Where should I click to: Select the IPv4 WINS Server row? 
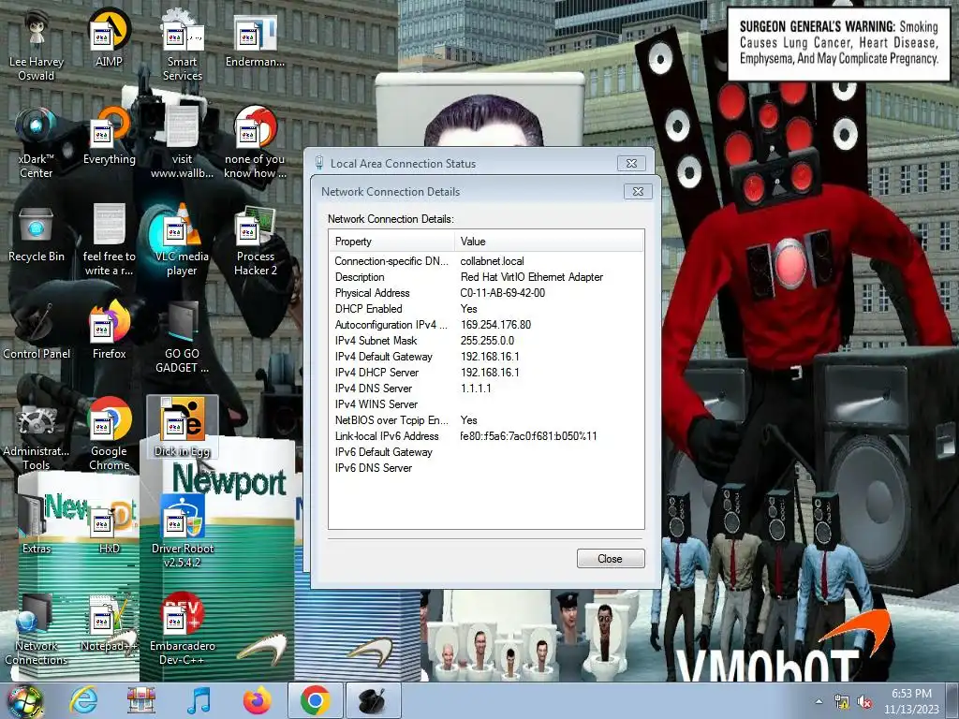point(486,404)
